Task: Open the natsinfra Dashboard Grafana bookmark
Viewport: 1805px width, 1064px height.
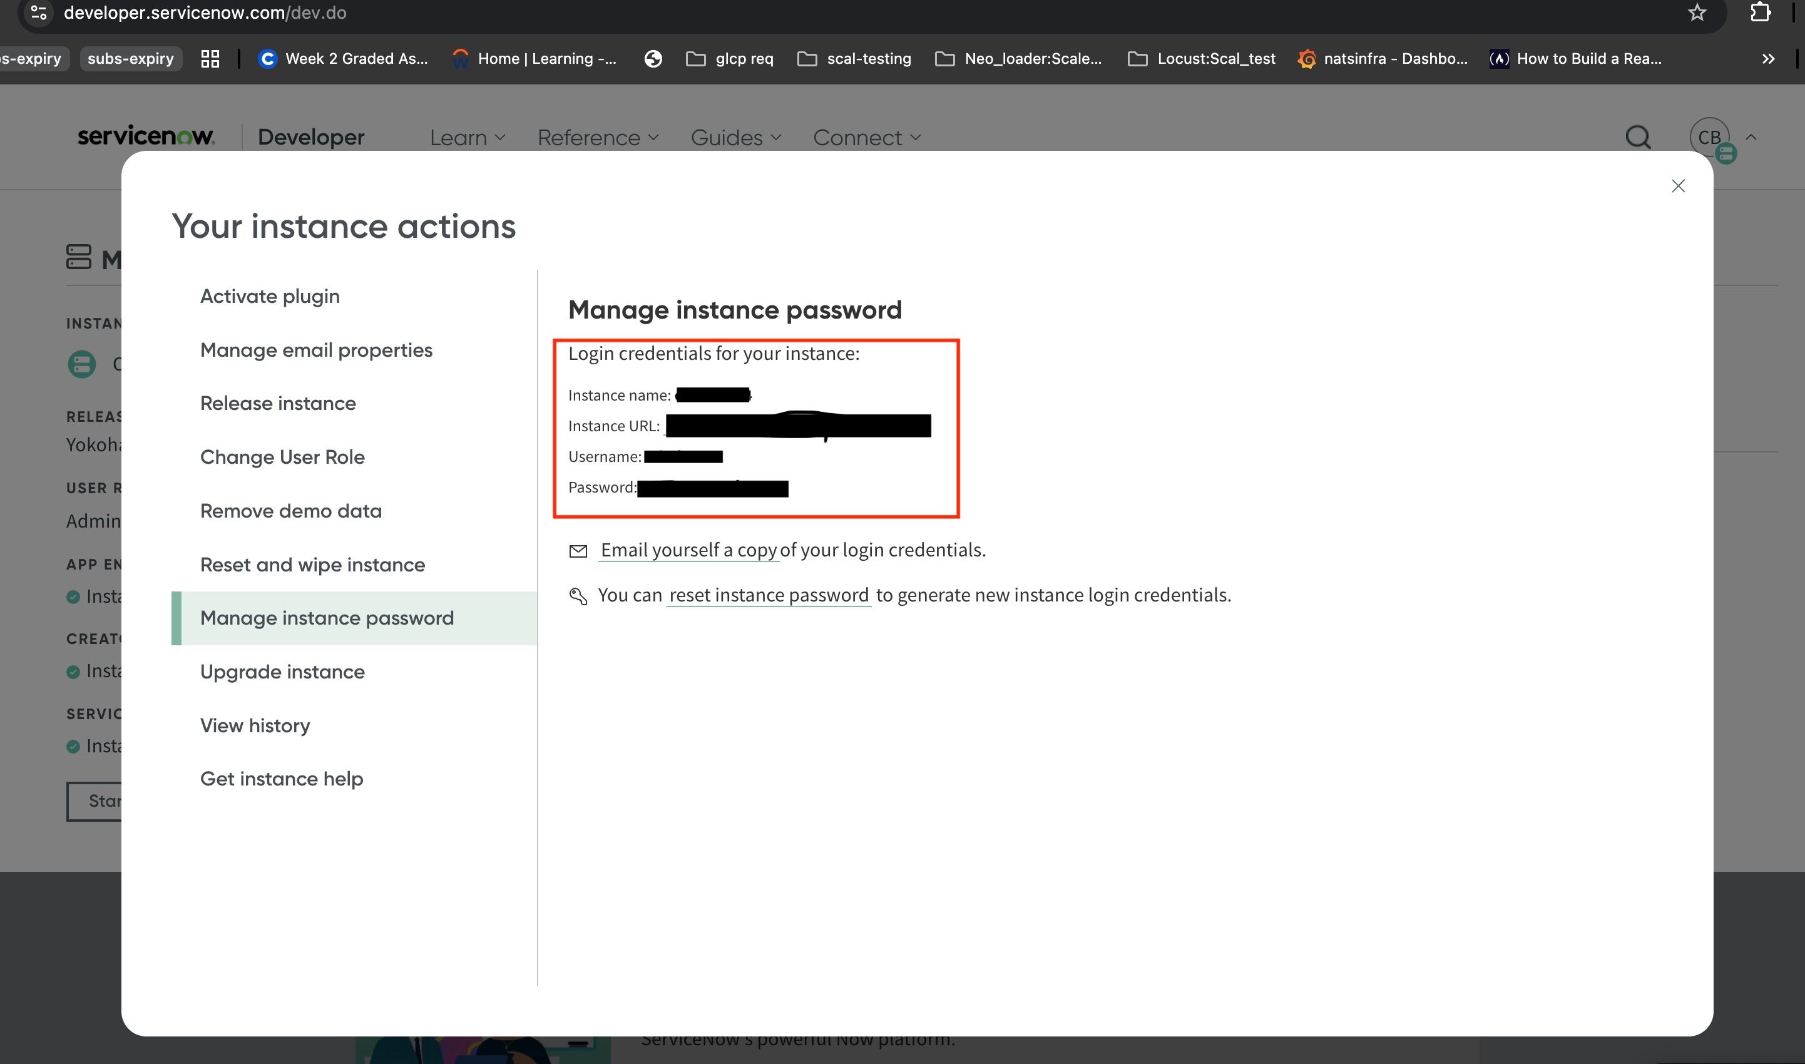Action: pyautogui.click(x=1383, y=59)
